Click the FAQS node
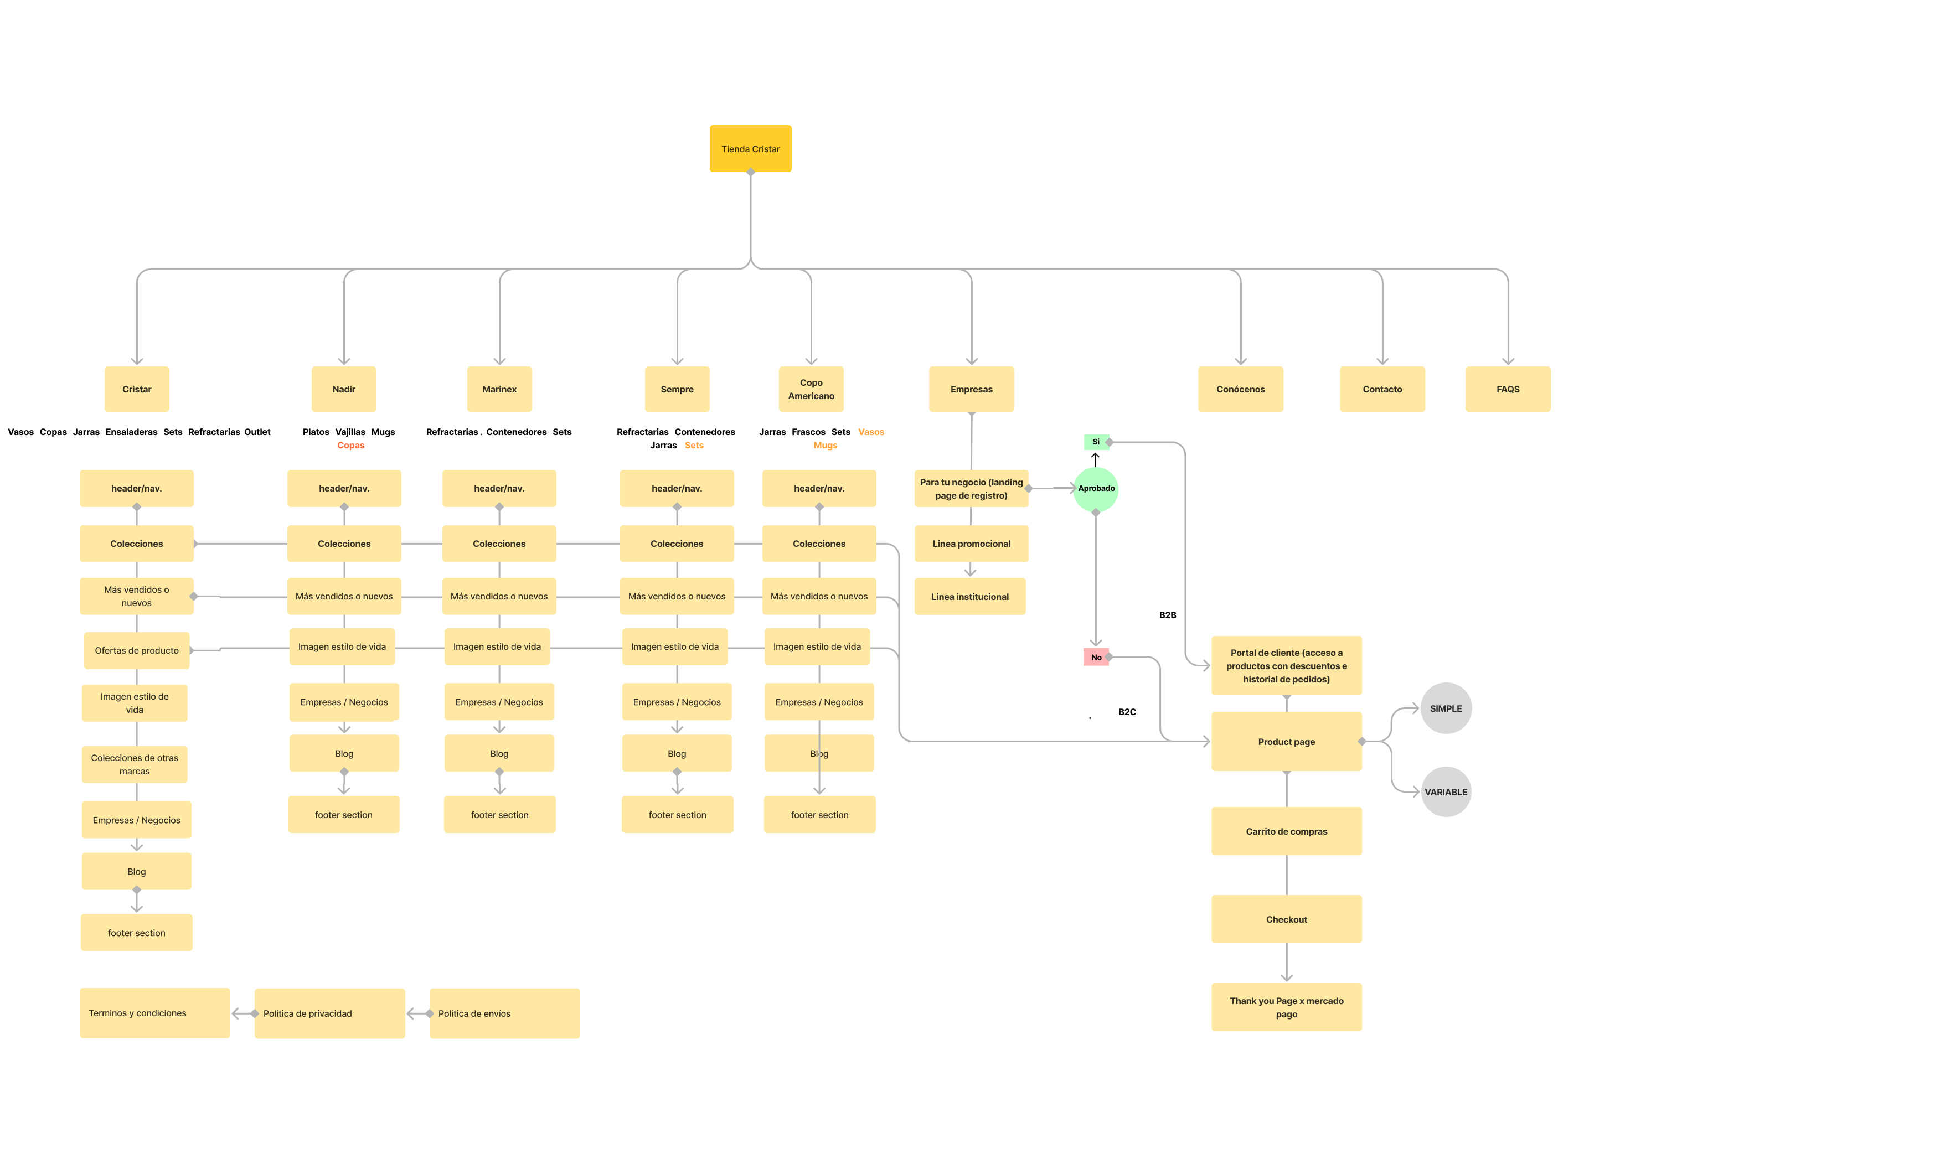The image size is (1945, 1164). pyautogui.click(x=1507, y=389)
